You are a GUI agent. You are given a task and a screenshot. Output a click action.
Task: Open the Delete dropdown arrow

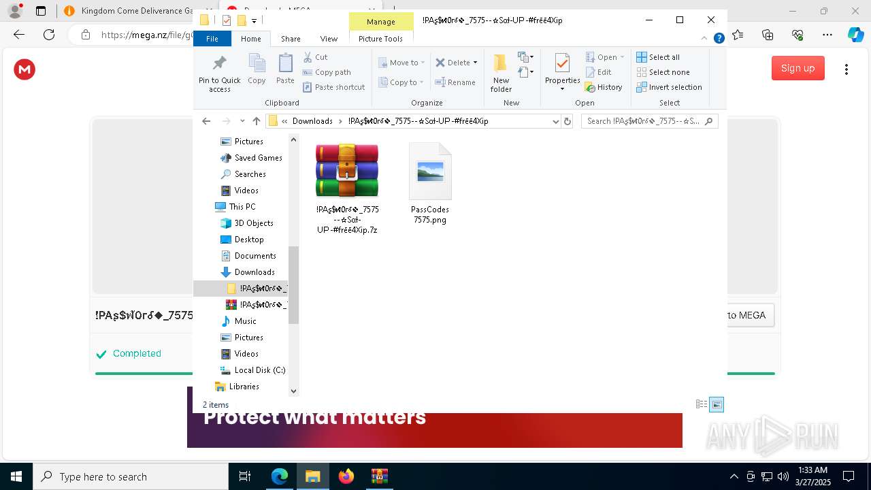[x=475, y=63]
